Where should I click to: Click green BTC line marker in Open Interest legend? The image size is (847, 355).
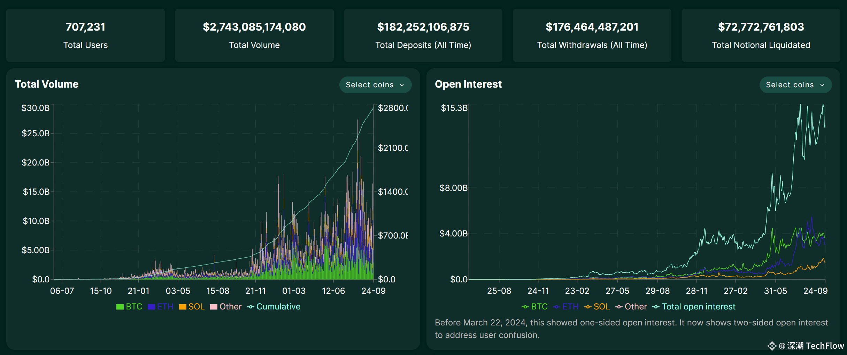coord(525,307)
